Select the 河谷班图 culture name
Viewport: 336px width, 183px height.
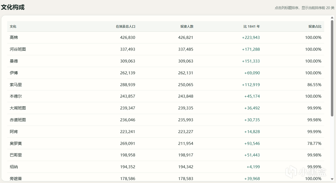coord(18,49)
